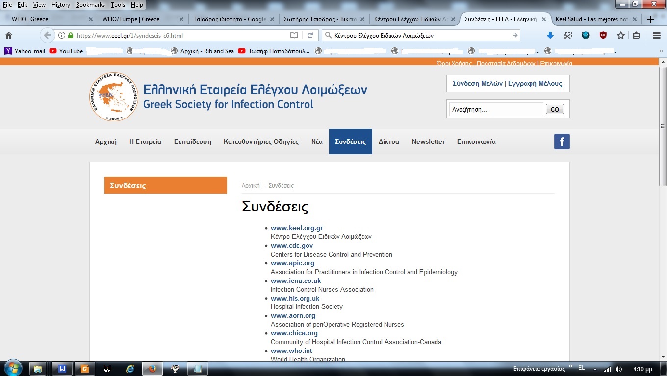Click the uBlock shield icon
The image size is (667, 376).
[603, 35]
